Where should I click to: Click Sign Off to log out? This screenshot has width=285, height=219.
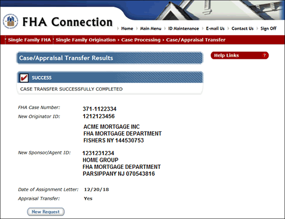click(268, 28)
